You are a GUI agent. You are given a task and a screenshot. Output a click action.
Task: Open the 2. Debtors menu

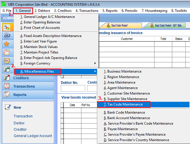tap(42, 11)
